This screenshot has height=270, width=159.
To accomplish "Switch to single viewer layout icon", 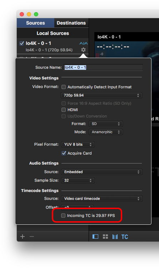I will [95, 237].
